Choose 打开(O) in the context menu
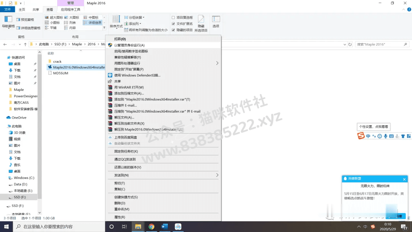The image size is (412, 232). click(163, 39)
